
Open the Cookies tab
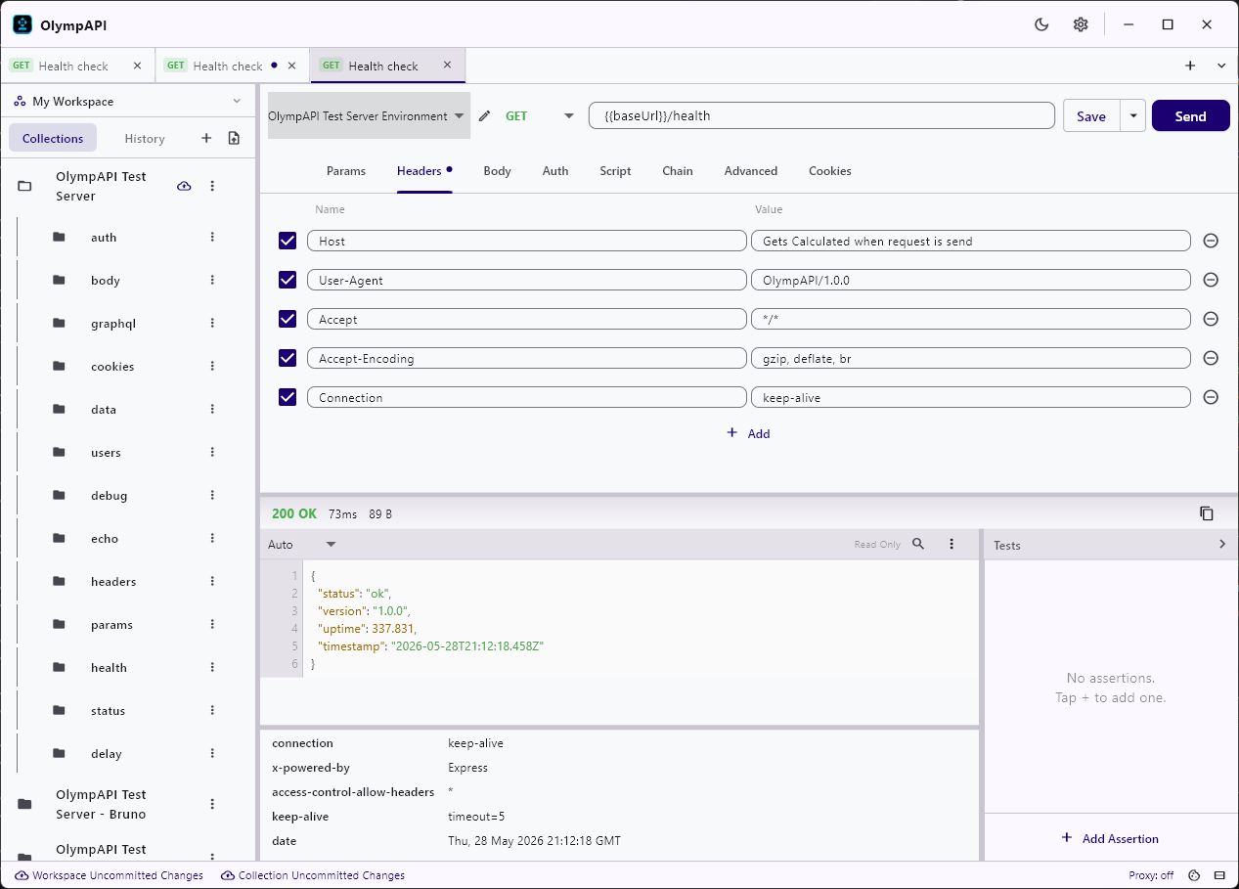830,171
